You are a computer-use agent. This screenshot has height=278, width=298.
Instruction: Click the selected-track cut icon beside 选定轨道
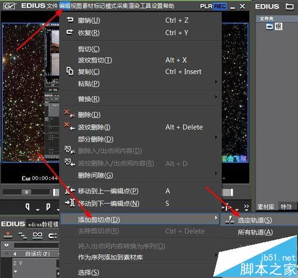pyautogui.click(x=230, y=220)
